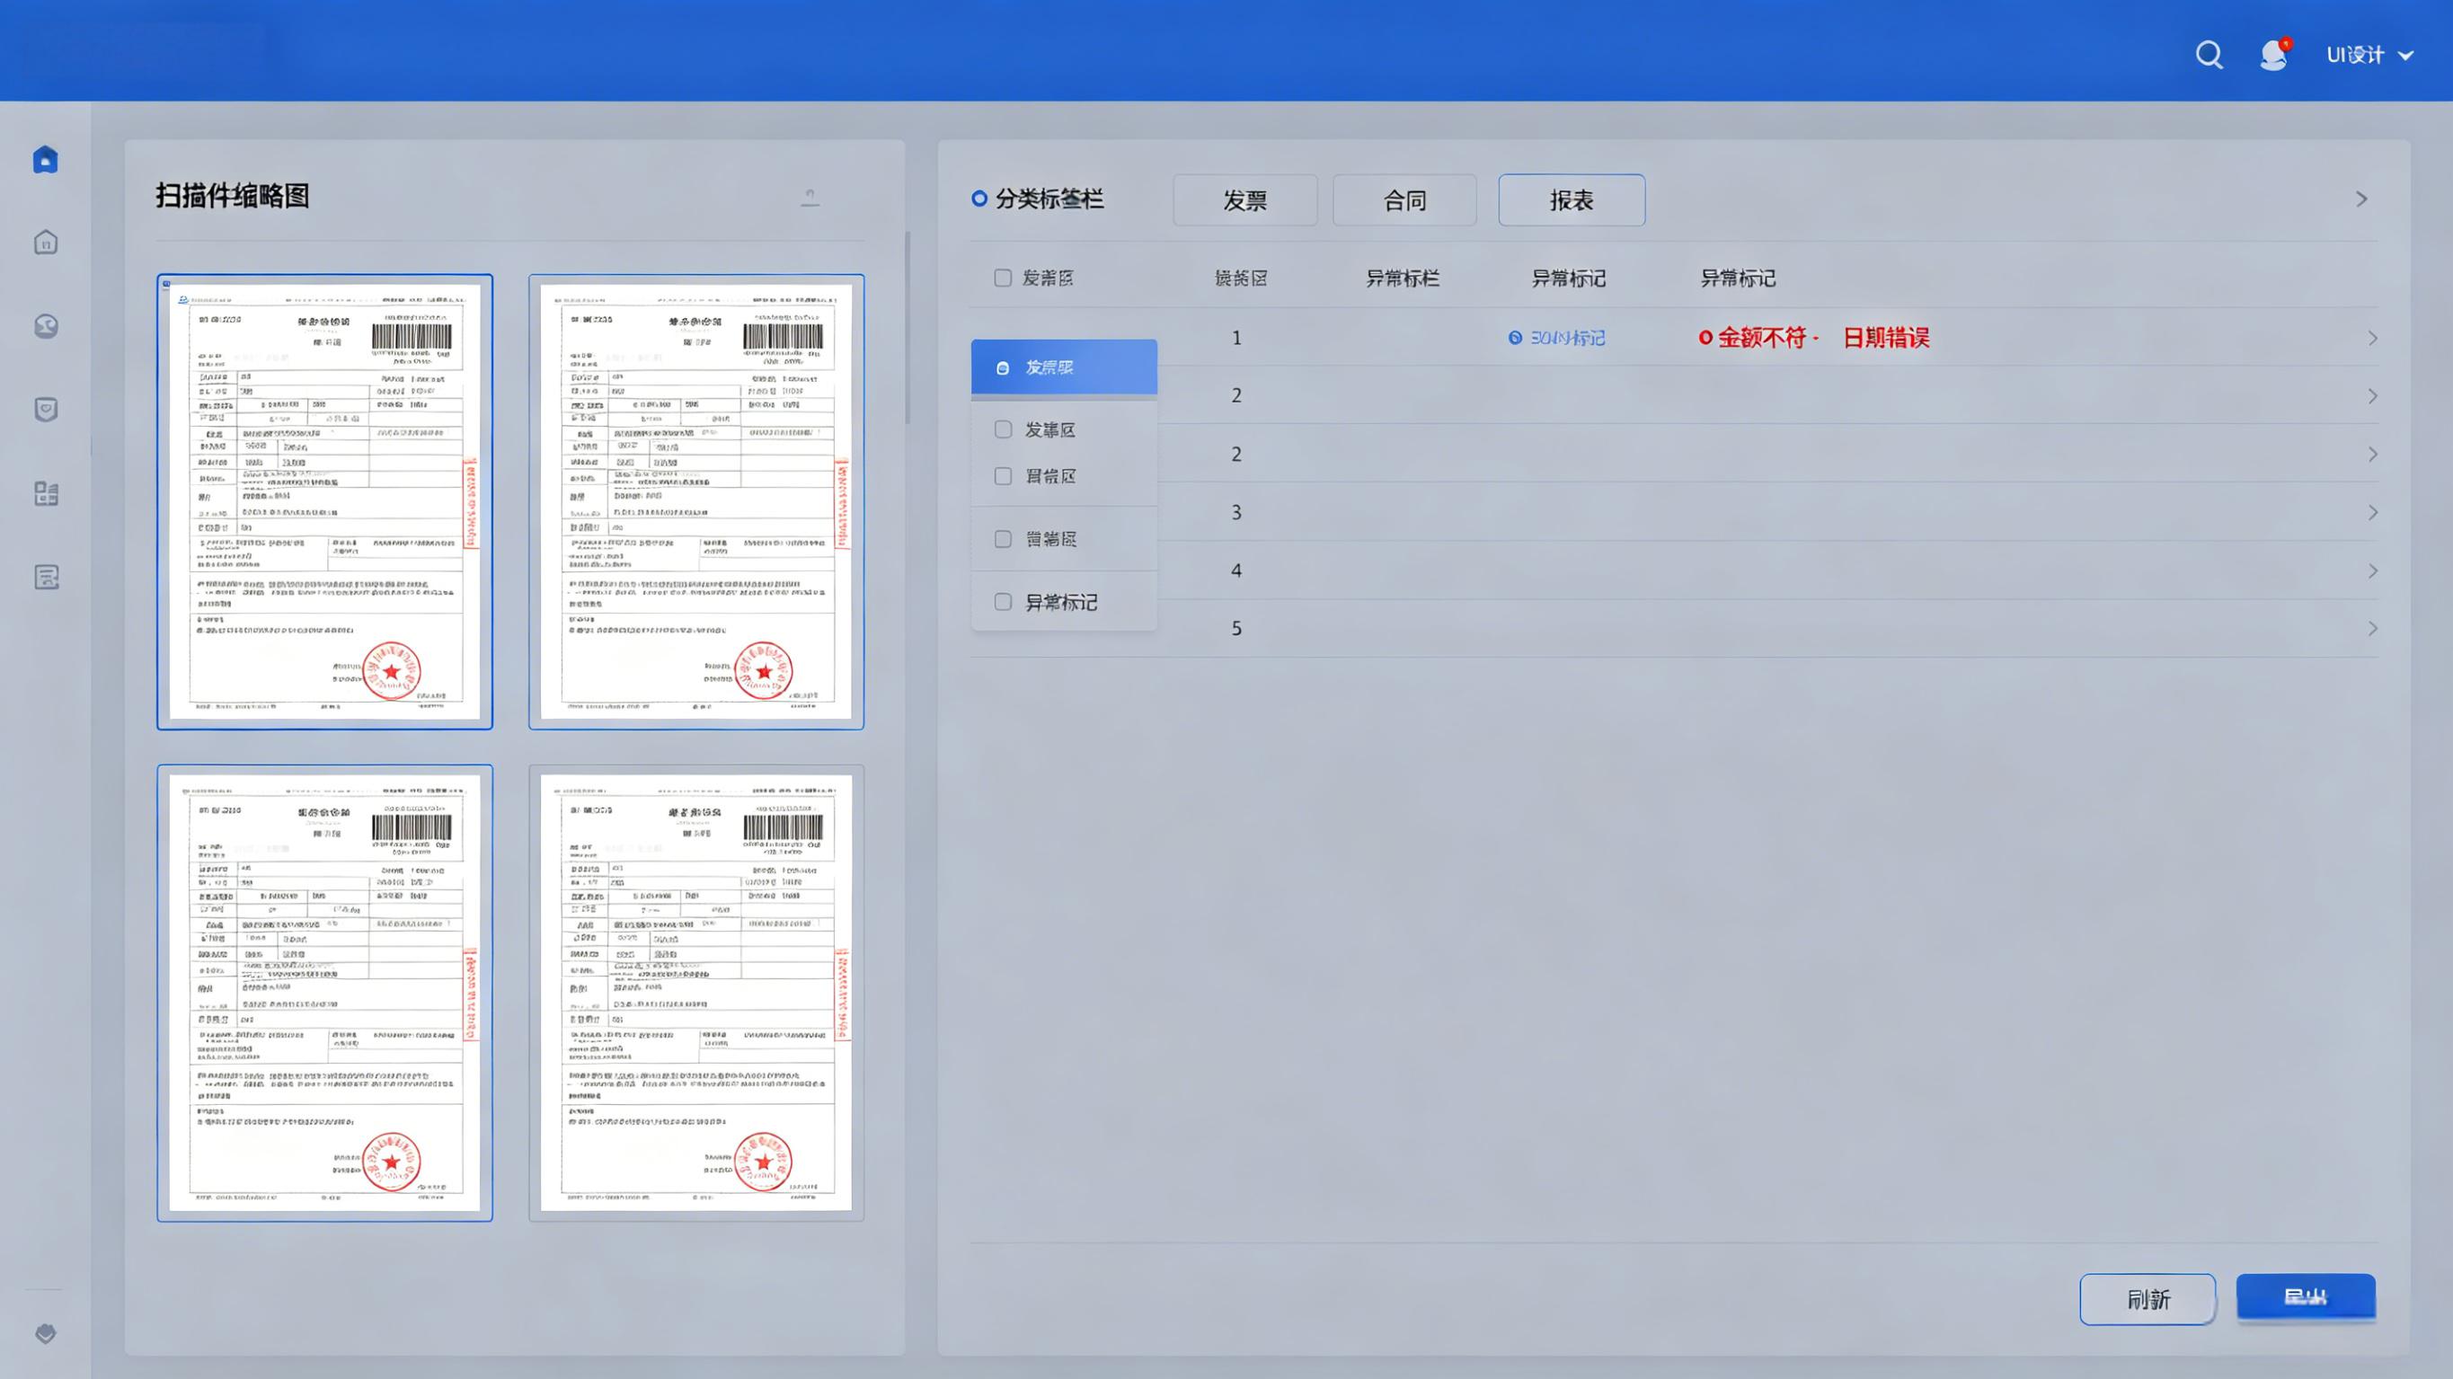The image size is (2453, 1379).
Task: Open the shield check icon in sidebar
Action: [46, 410]
